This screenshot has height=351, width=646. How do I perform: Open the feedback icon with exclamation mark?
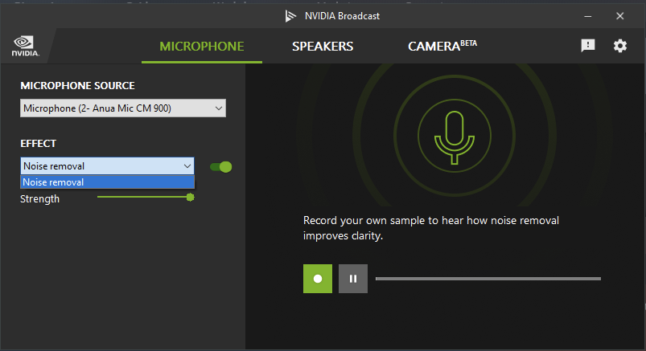[588, 45]
